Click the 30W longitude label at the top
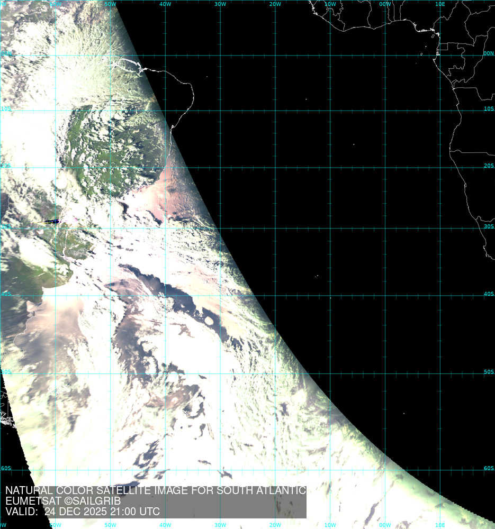495x529 pixels. [220, 4]
